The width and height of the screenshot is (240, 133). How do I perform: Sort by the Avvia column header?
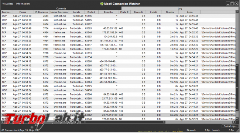click(x=190, y=12)
